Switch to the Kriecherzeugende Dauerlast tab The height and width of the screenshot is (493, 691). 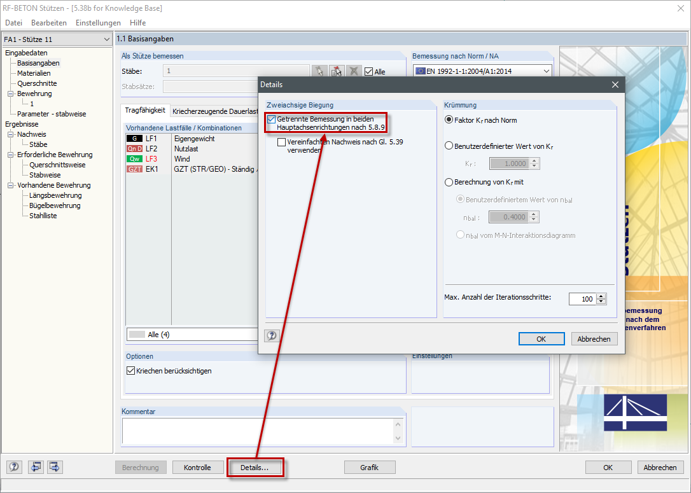(215, 111)
